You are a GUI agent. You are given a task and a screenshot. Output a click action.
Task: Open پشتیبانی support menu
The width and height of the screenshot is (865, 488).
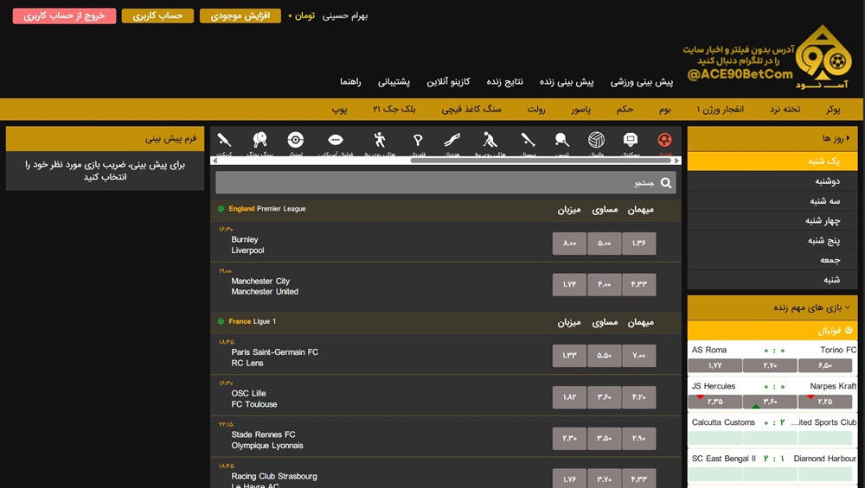[394, 82]
